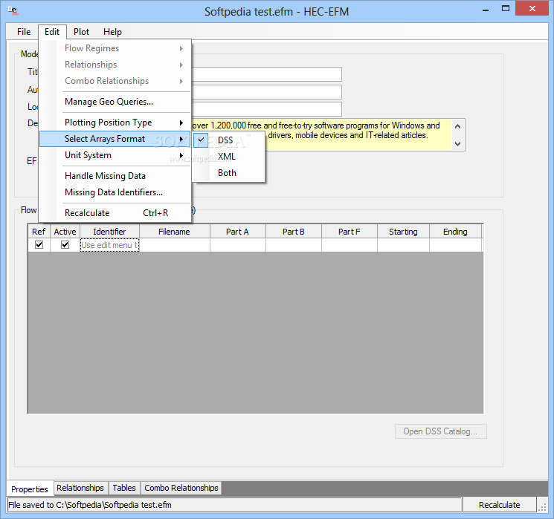Click the Active column header
554x519 pixels.
coord(65,232)
